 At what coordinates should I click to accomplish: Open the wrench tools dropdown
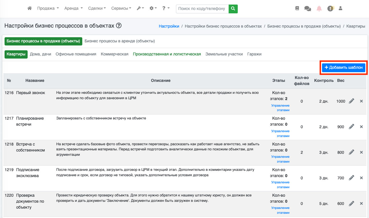pyautogui.click(x=140, y=9)
